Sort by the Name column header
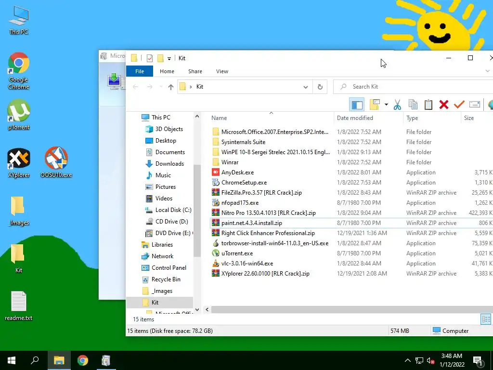The image size is (493, 370). [271, 118]
